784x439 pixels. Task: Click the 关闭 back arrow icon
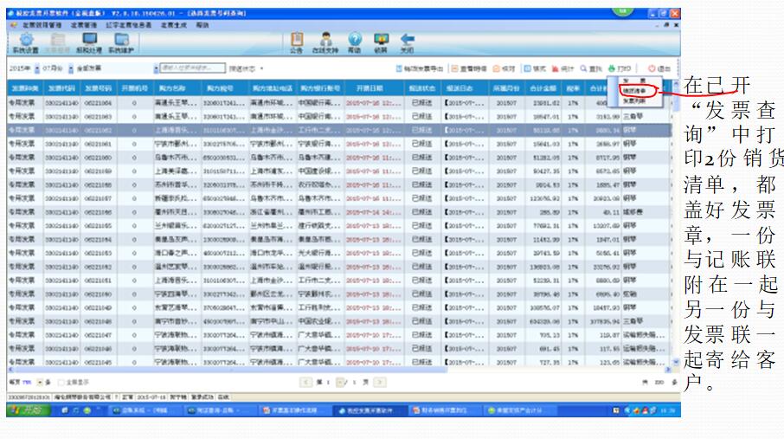point(407,42)
